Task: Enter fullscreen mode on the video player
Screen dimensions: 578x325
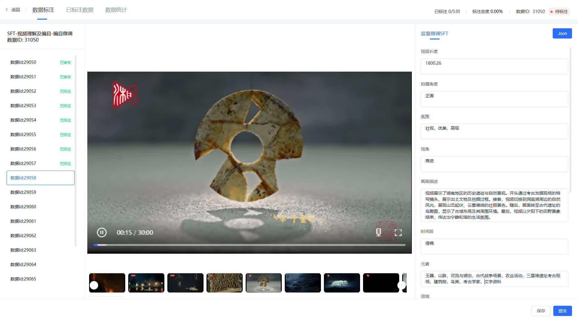Action: (x=398, y=233)
